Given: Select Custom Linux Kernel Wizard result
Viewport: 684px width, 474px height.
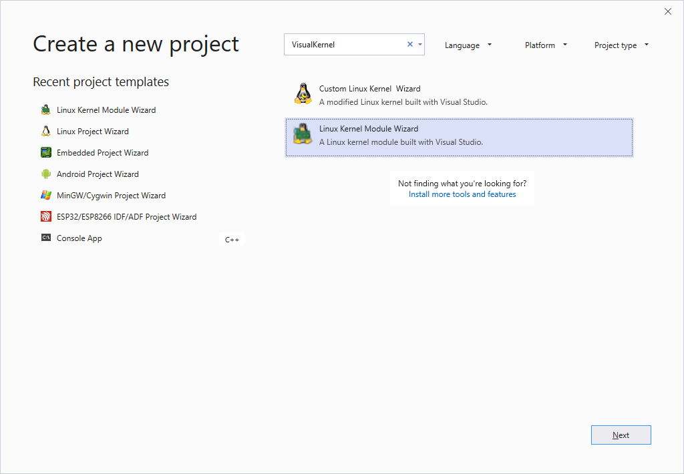Looking at the screenshot, I should click(459, 95).
